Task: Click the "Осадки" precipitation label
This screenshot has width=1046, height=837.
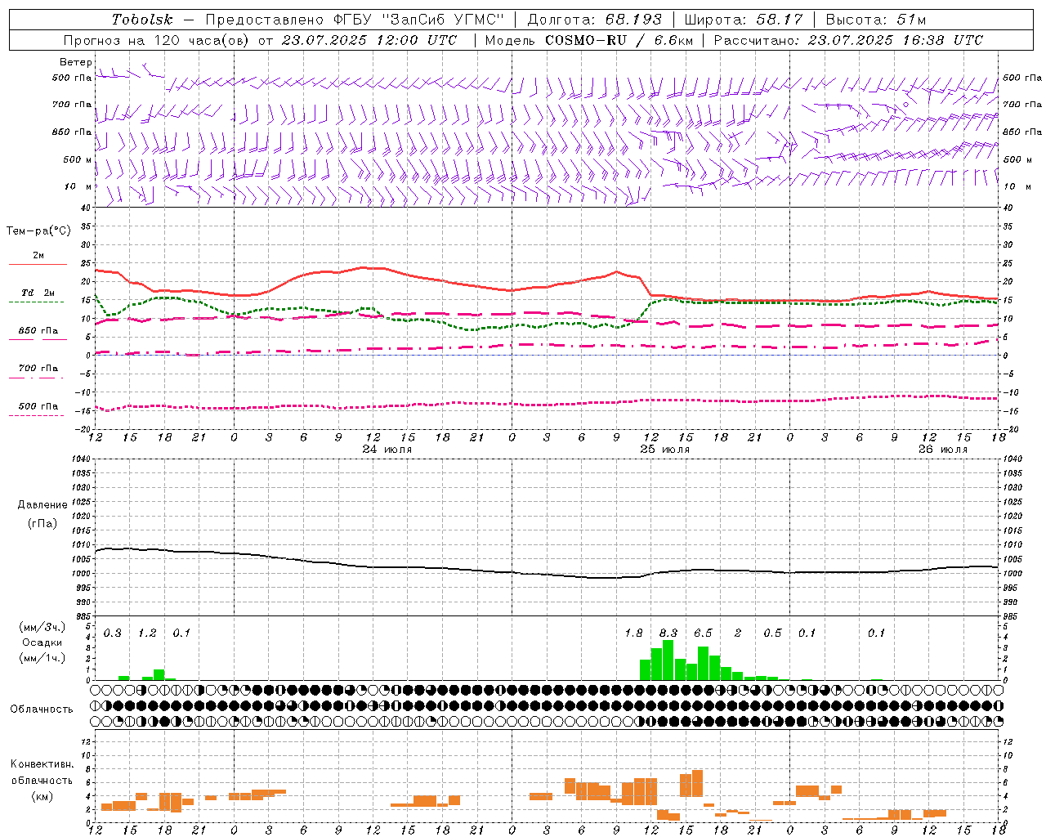Action: click(42, 642)
